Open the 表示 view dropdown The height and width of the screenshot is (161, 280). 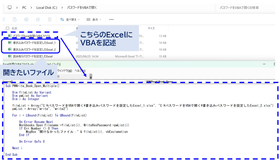[94, 19]
